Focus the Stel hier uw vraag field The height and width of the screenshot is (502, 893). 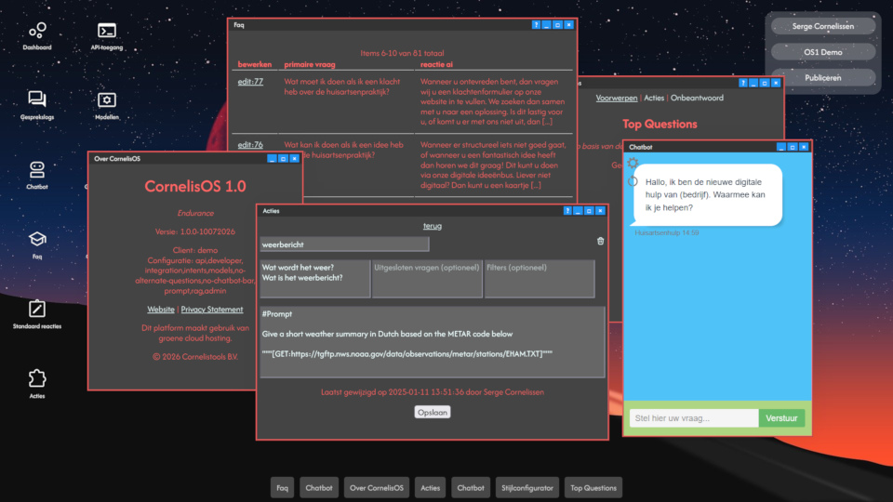pos(694,418)
